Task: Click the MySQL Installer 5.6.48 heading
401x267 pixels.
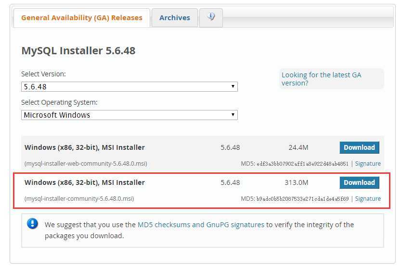Action: [78, 50]
